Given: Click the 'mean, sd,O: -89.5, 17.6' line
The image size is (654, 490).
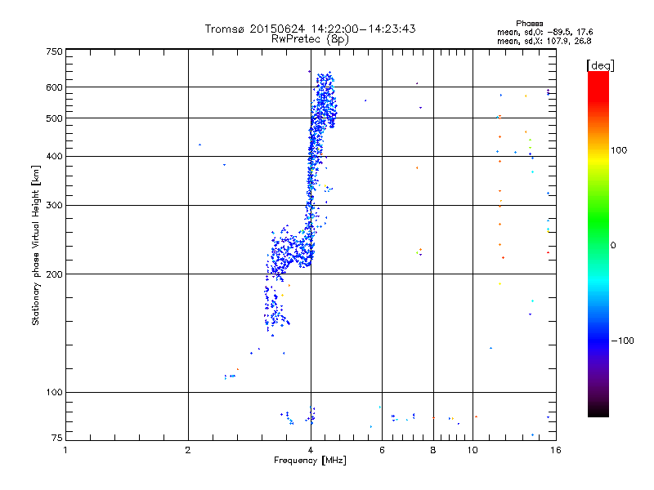Looking at the screenshot, I should [544, 32].
